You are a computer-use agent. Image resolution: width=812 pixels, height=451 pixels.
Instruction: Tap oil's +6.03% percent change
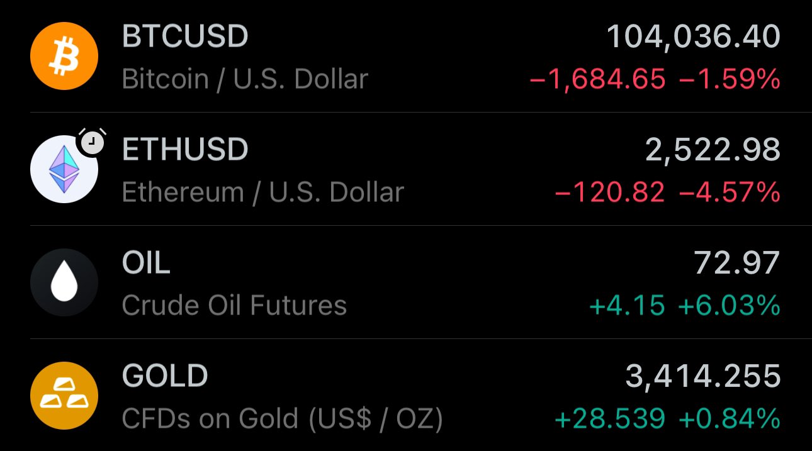[729, 306]
